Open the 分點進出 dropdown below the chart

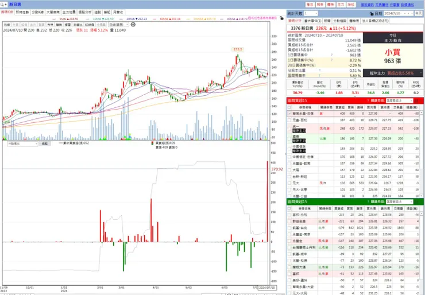[x=22, y=144]
